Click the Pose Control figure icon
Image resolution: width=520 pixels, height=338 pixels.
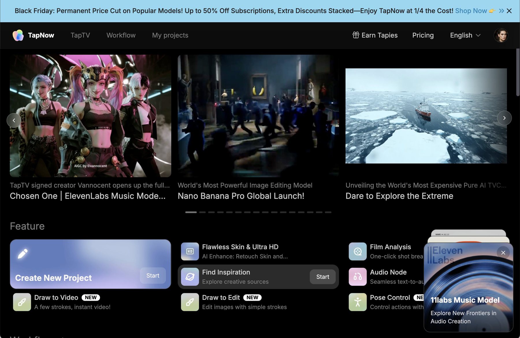[358, 302]
